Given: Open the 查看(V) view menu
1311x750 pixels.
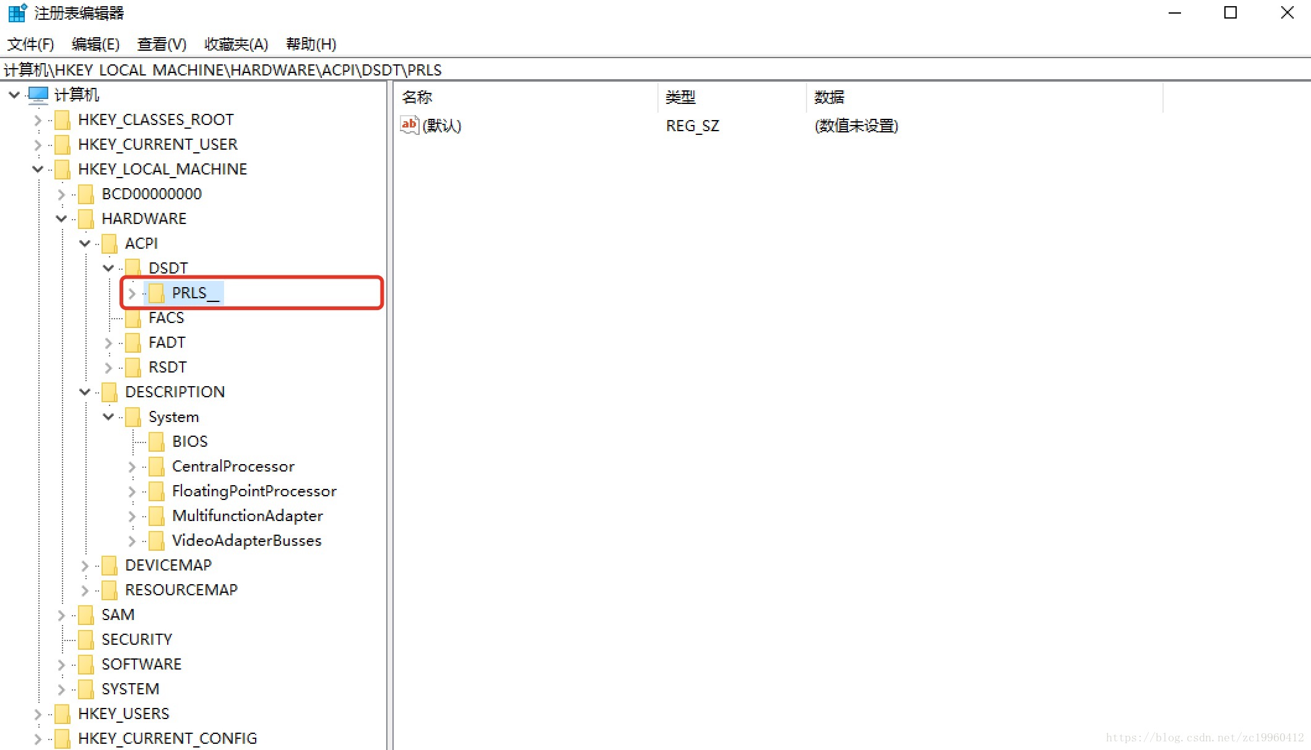Looking at the screenshot, I should click(162, 45).
